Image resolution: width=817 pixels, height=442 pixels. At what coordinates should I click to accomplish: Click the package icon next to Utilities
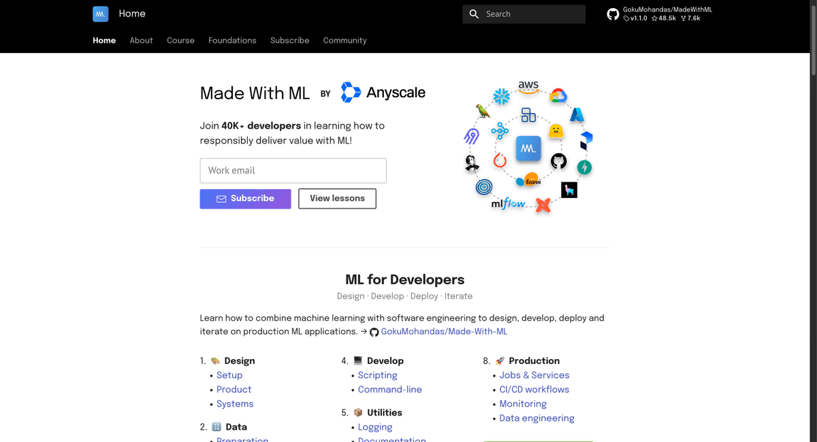(x=358, y=413)
